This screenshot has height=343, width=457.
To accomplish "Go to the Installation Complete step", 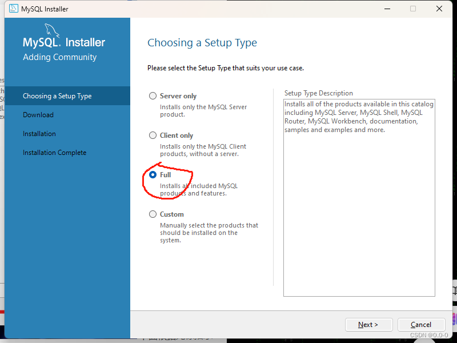I will (x=54, y=153).
